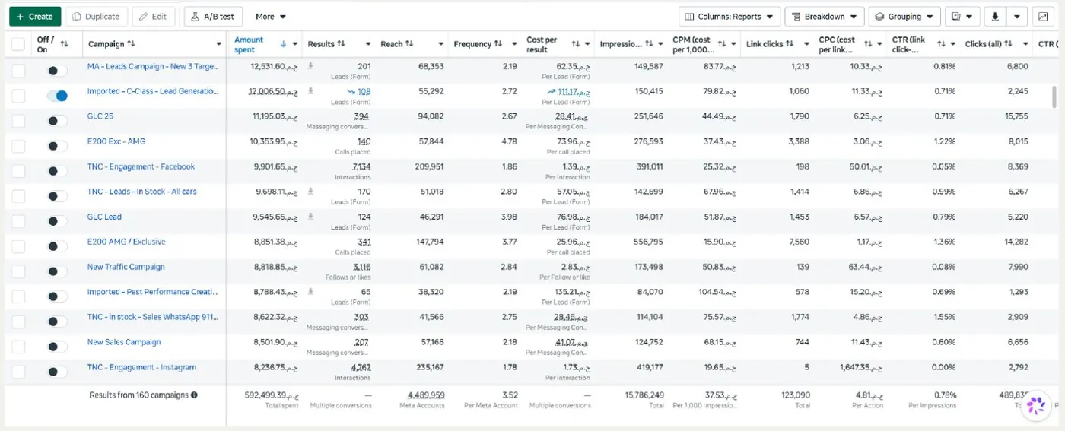
Task: Open TNC - Leads - In Stock campaign link
Action: (141, 192)
